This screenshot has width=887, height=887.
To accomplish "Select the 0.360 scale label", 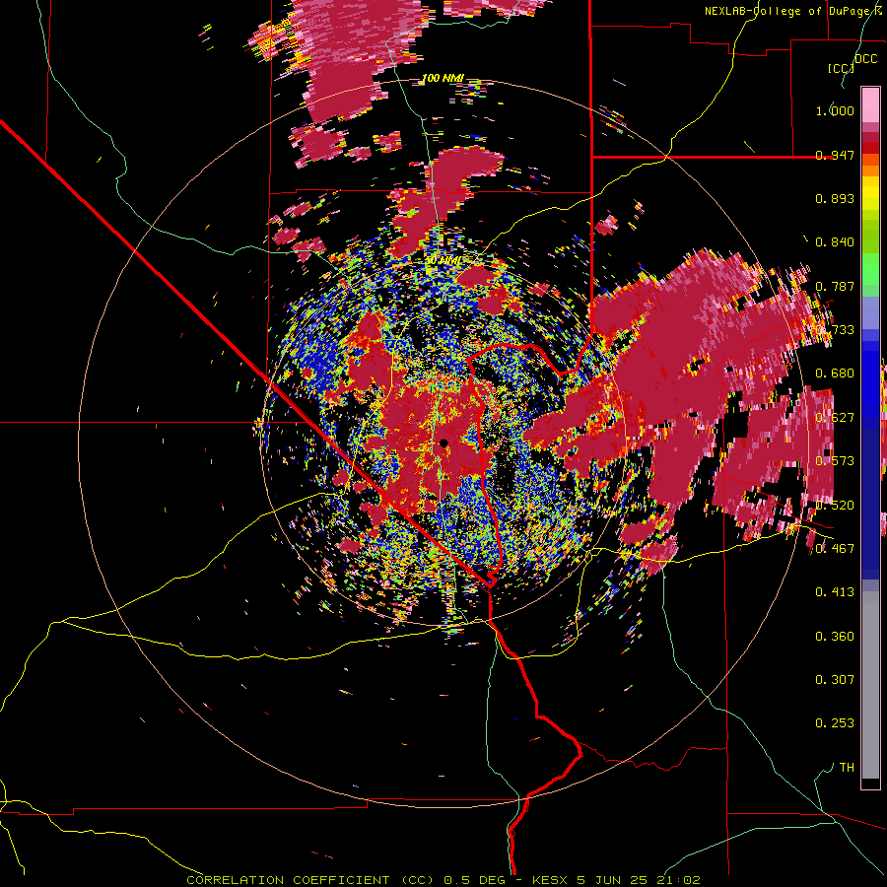I will (x=835, y=637).
